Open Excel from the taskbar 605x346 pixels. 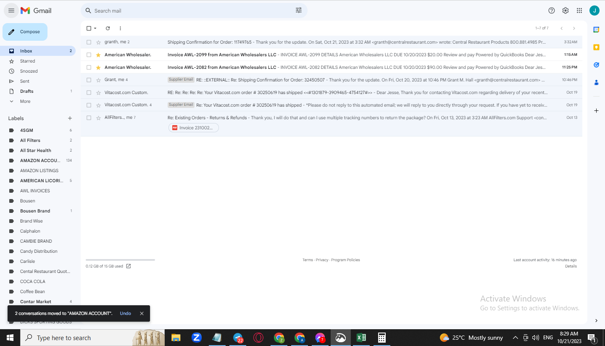361,338
